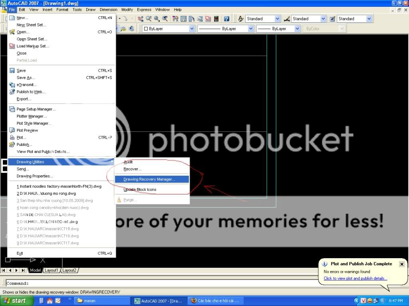Choose Audit from the submenu
The image size is (409, 306).
152,162
